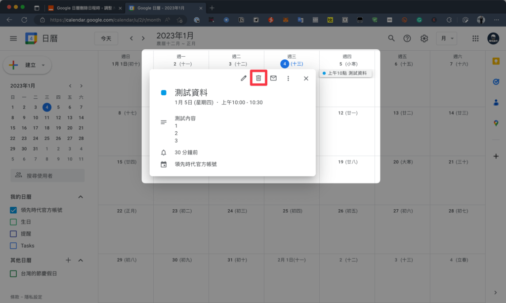
Task: Delete the event with the trash icon
Action: pos(258,78)
